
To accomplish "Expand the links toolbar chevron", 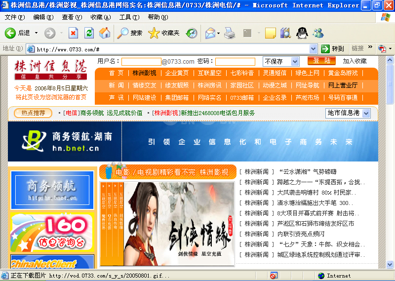I will pyautogui.click(x=370, y=47).
